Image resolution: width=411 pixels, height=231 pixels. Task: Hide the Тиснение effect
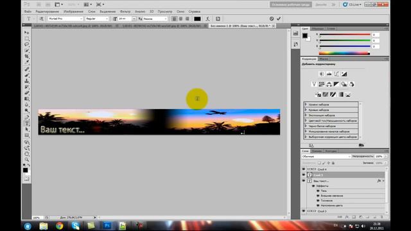coord(318,201)
